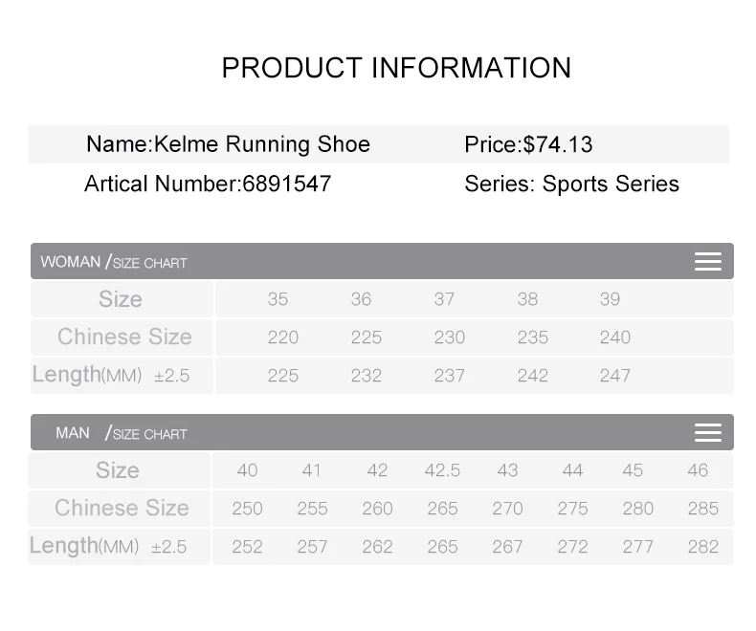The image size is (756, 631).
Task: Click men's length value 282
Action: pyautogui.click(x=702, y=547)
